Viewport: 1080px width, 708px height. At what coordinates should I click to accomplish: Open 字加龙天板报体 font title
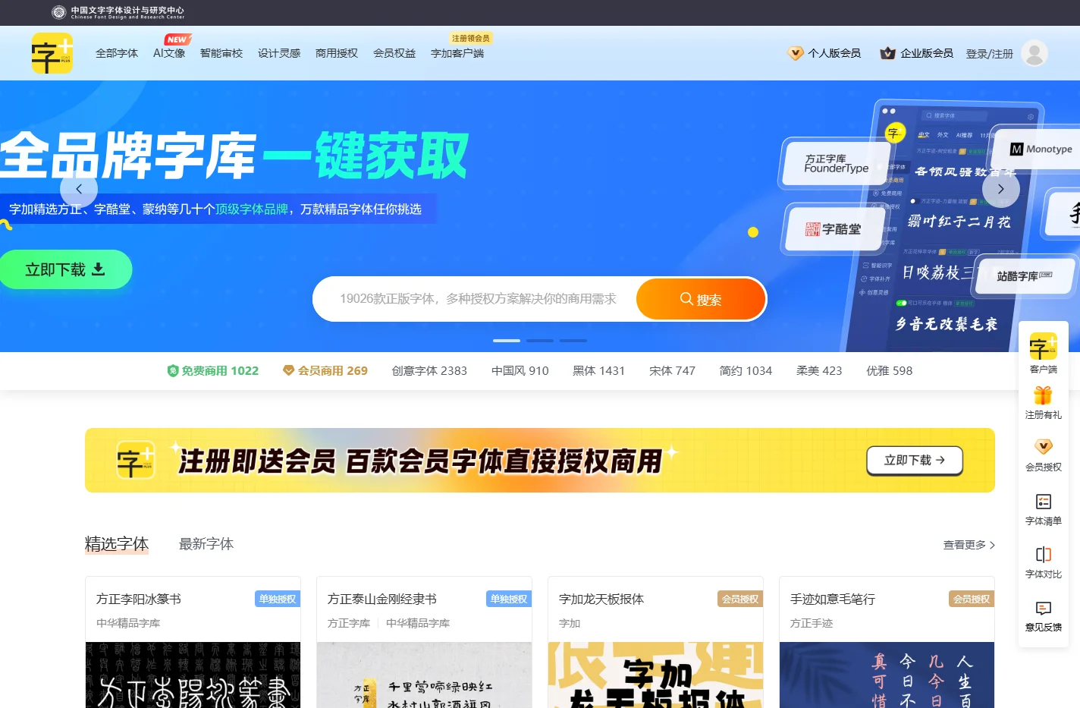[x=601, y=599]
